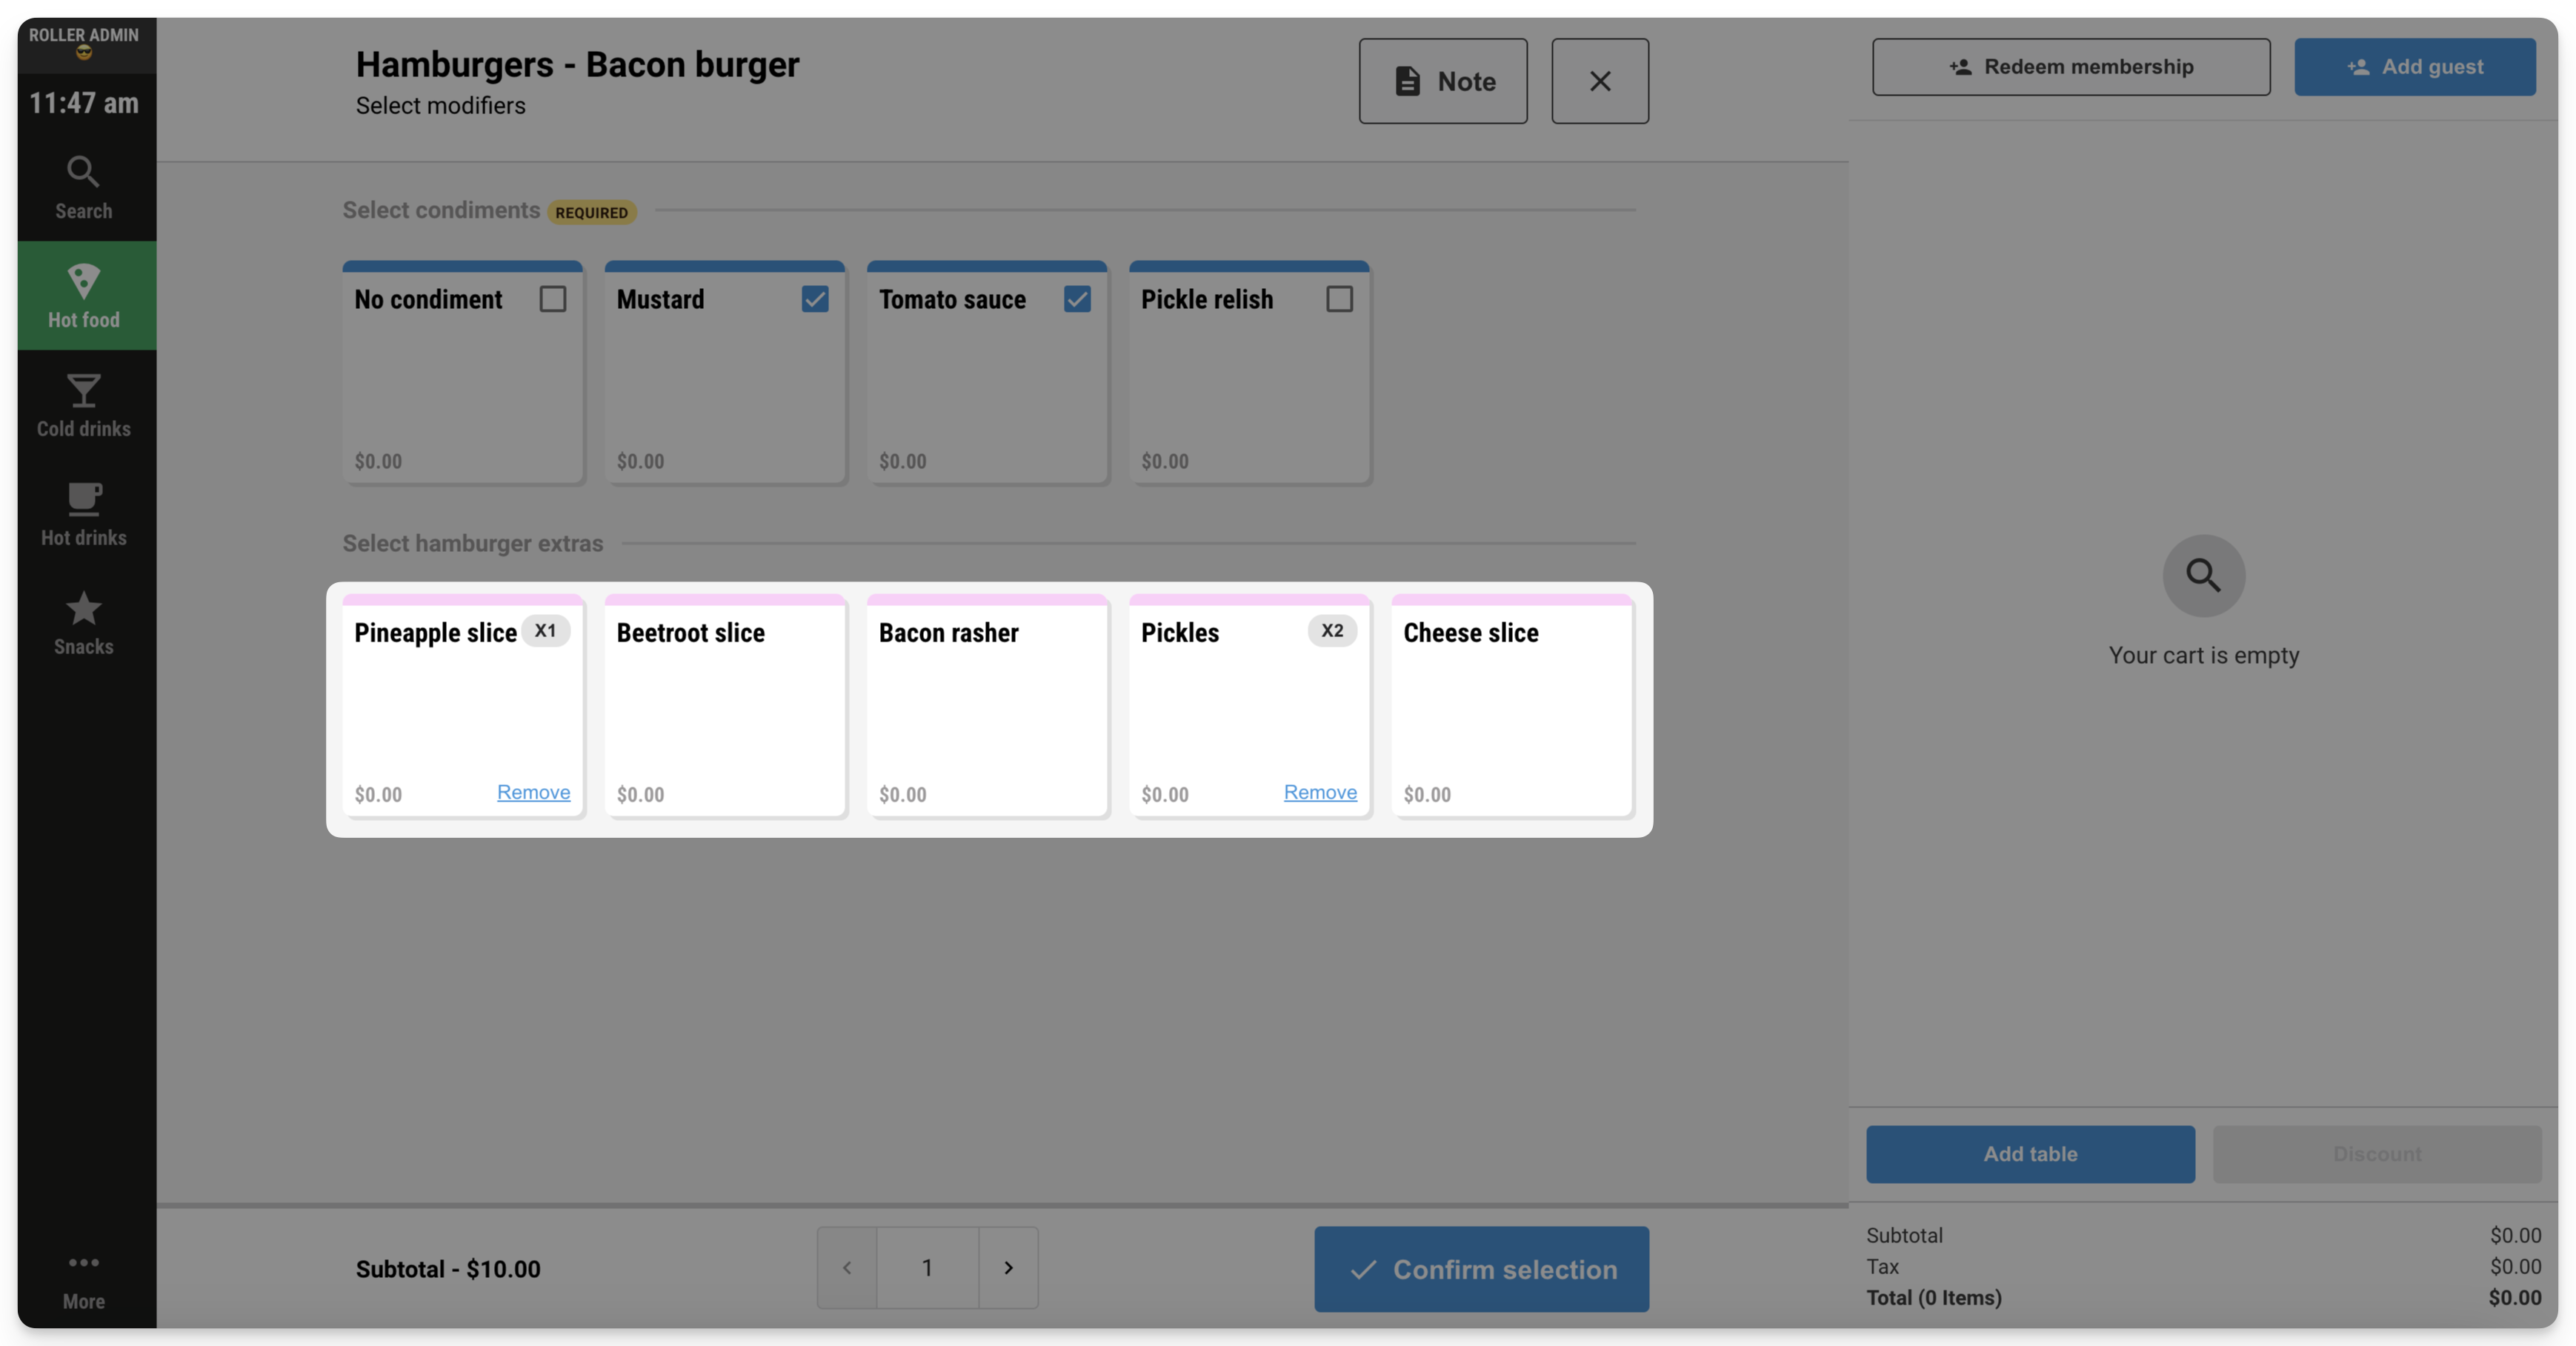Open the Search sidebar item

pos(84,187)
